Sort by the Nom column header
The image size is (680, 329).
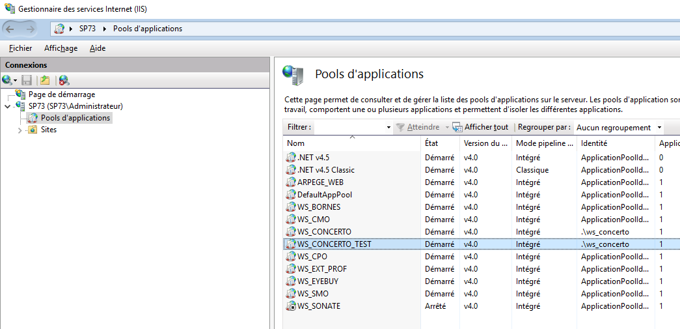pos(352,143)
